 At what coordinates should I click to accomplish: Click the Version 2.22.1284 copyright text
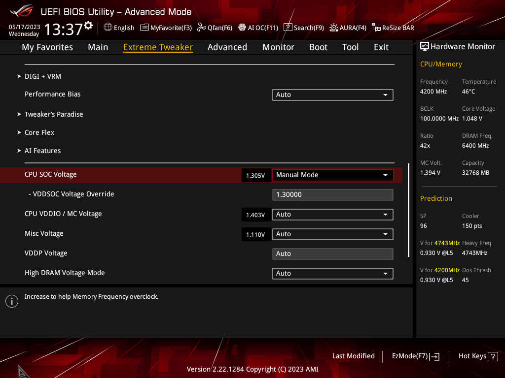252,369
